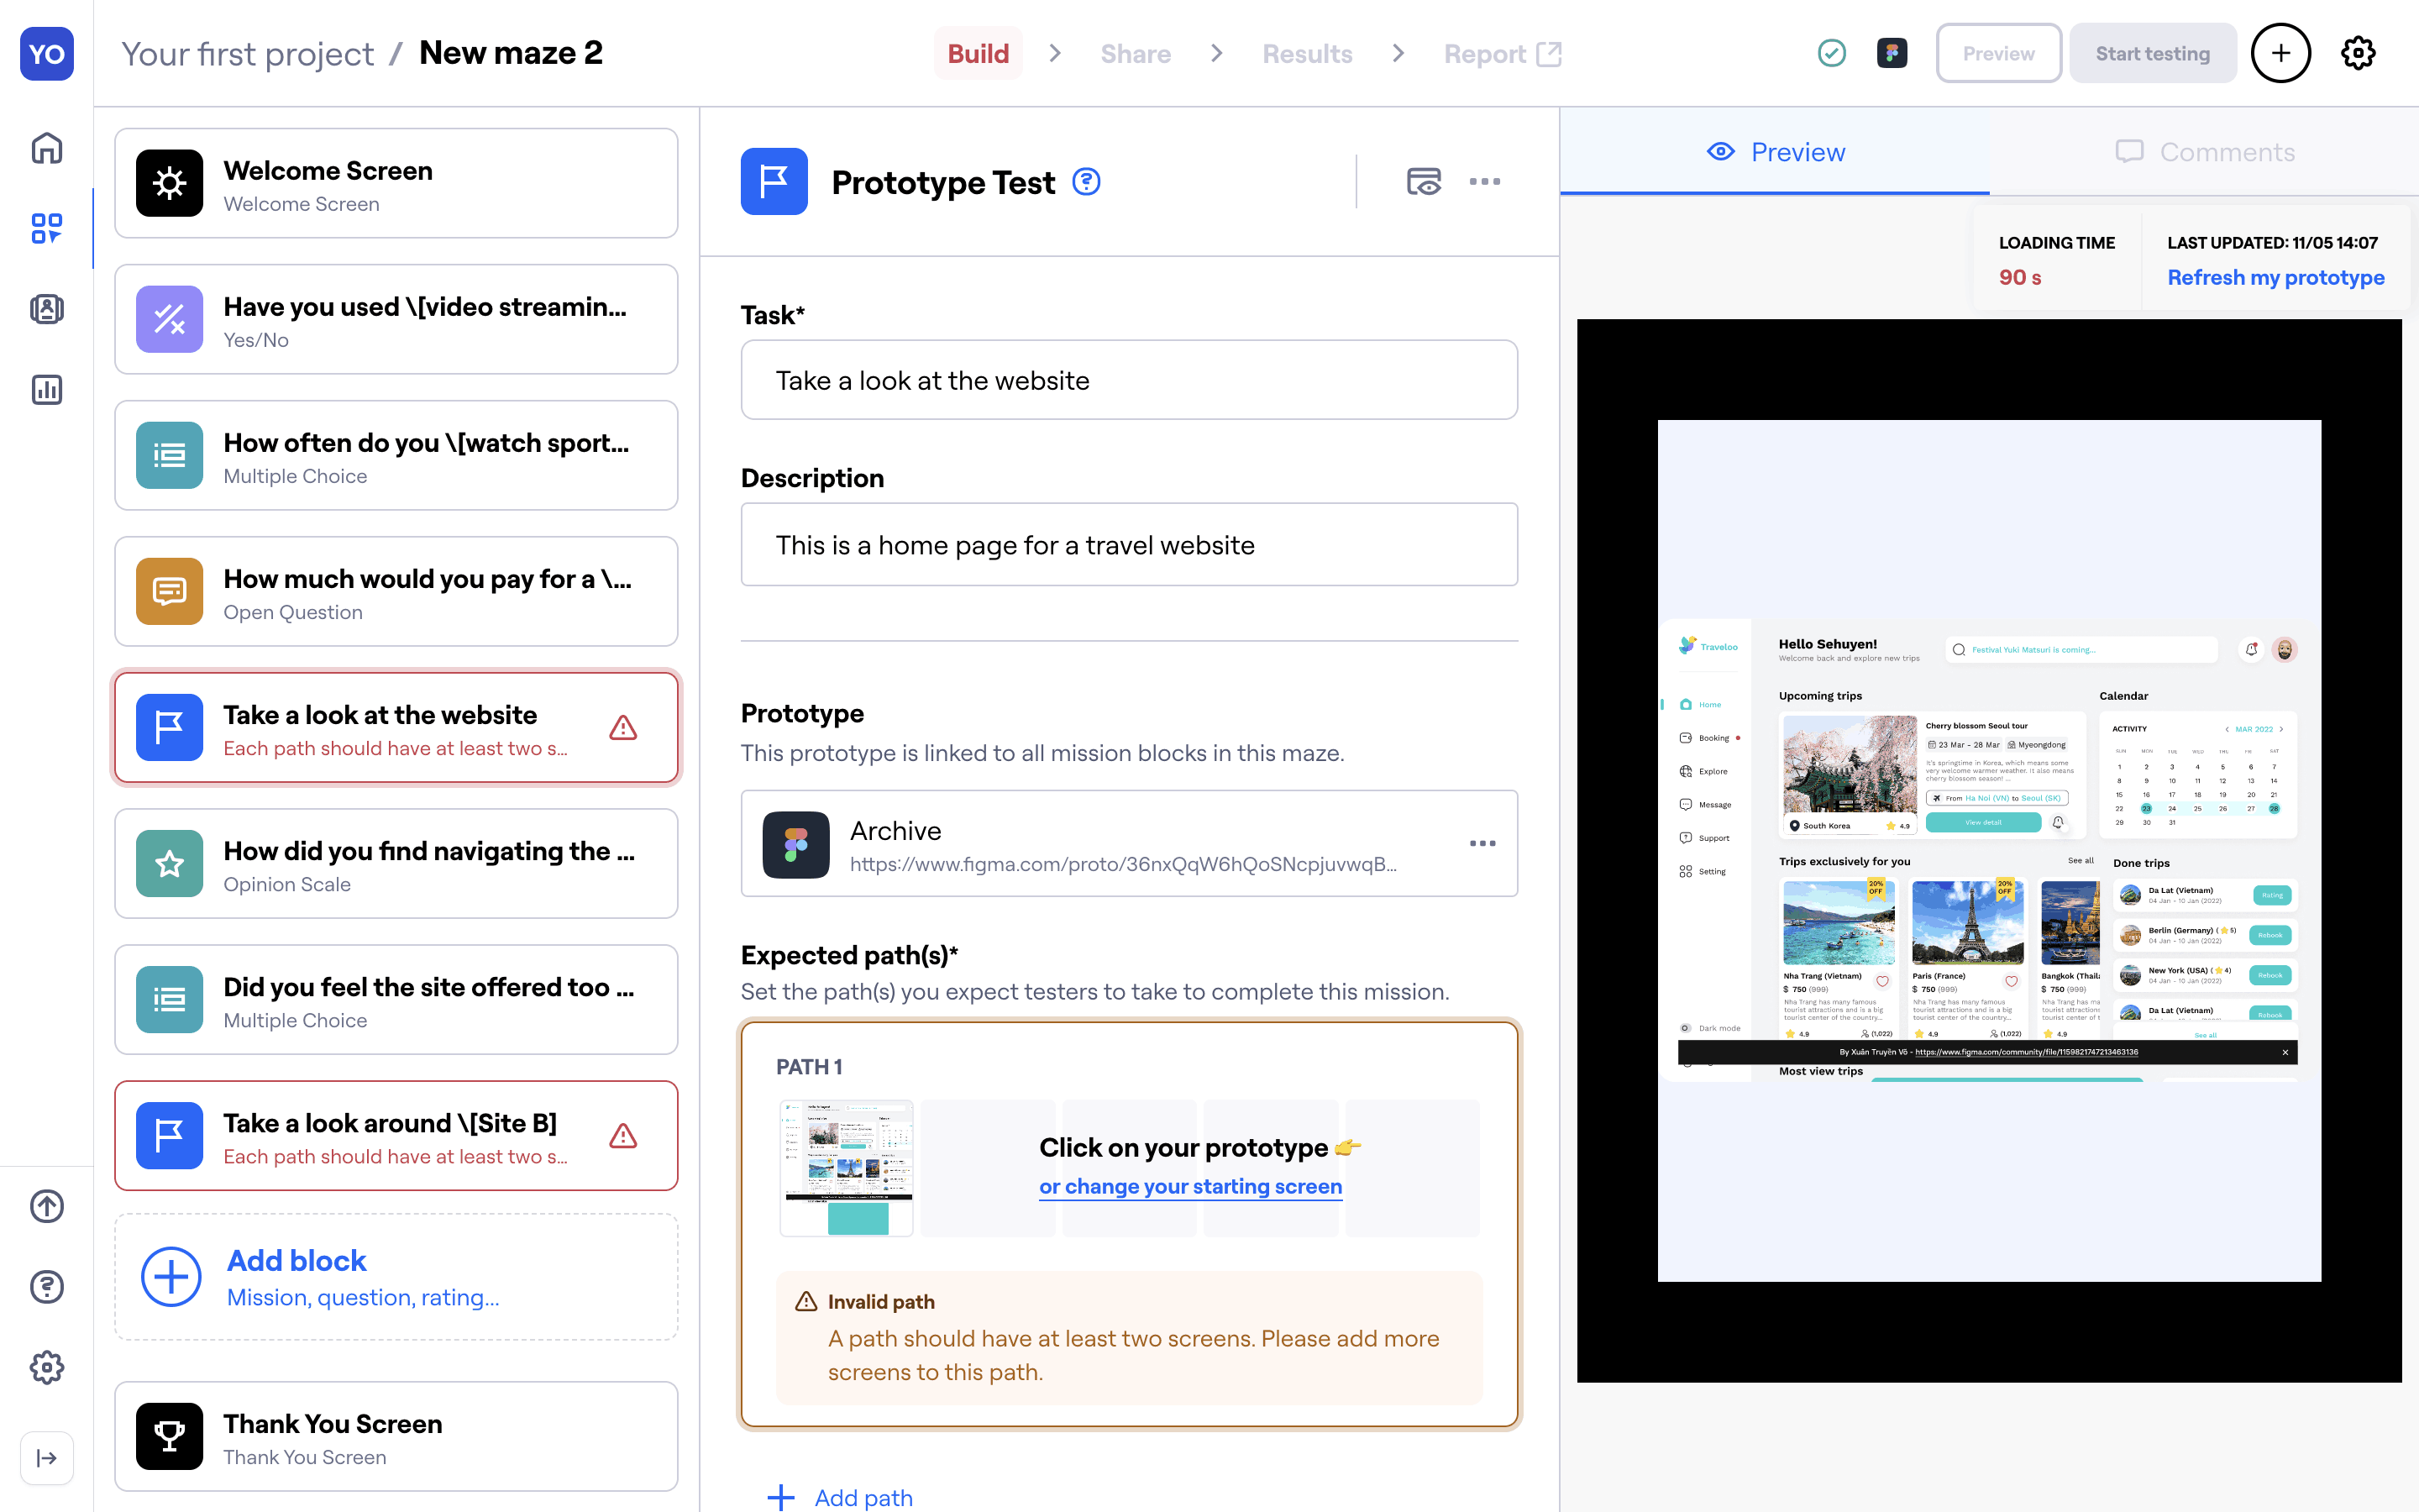Click the Prototype Test help info icon
The width and height of the screenshot is (2419, 1512).
coord(1085,182)
